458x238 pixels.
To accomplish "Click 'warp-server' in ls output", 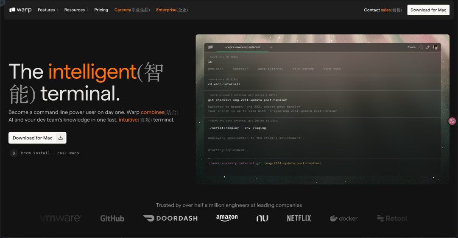I will pyautogui.click(x=303, y=69).
